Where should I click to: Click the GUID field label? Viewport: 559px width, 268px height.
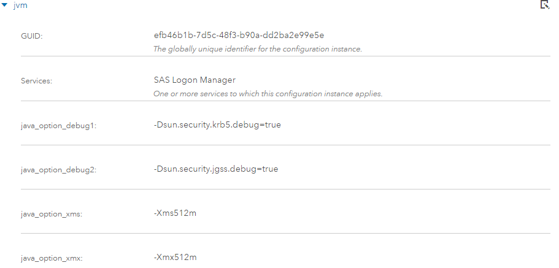tap(31, 36)
